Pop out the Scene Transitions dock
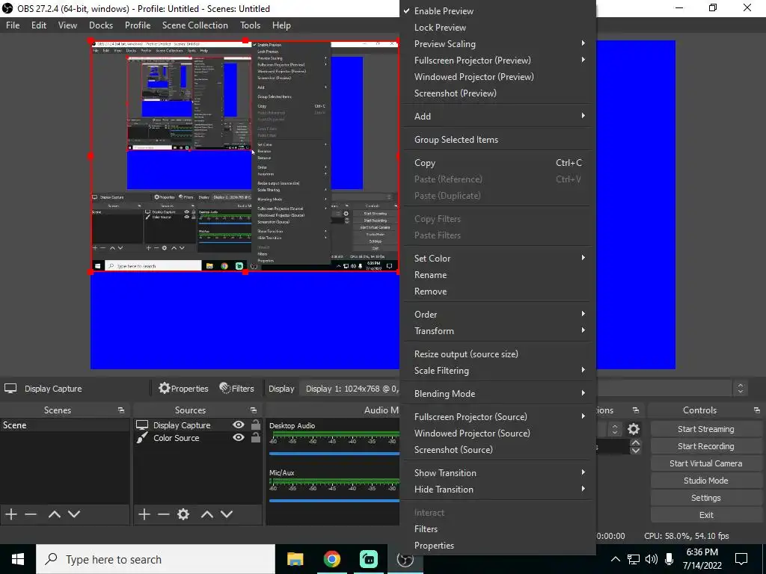 [x=636, y=410]
